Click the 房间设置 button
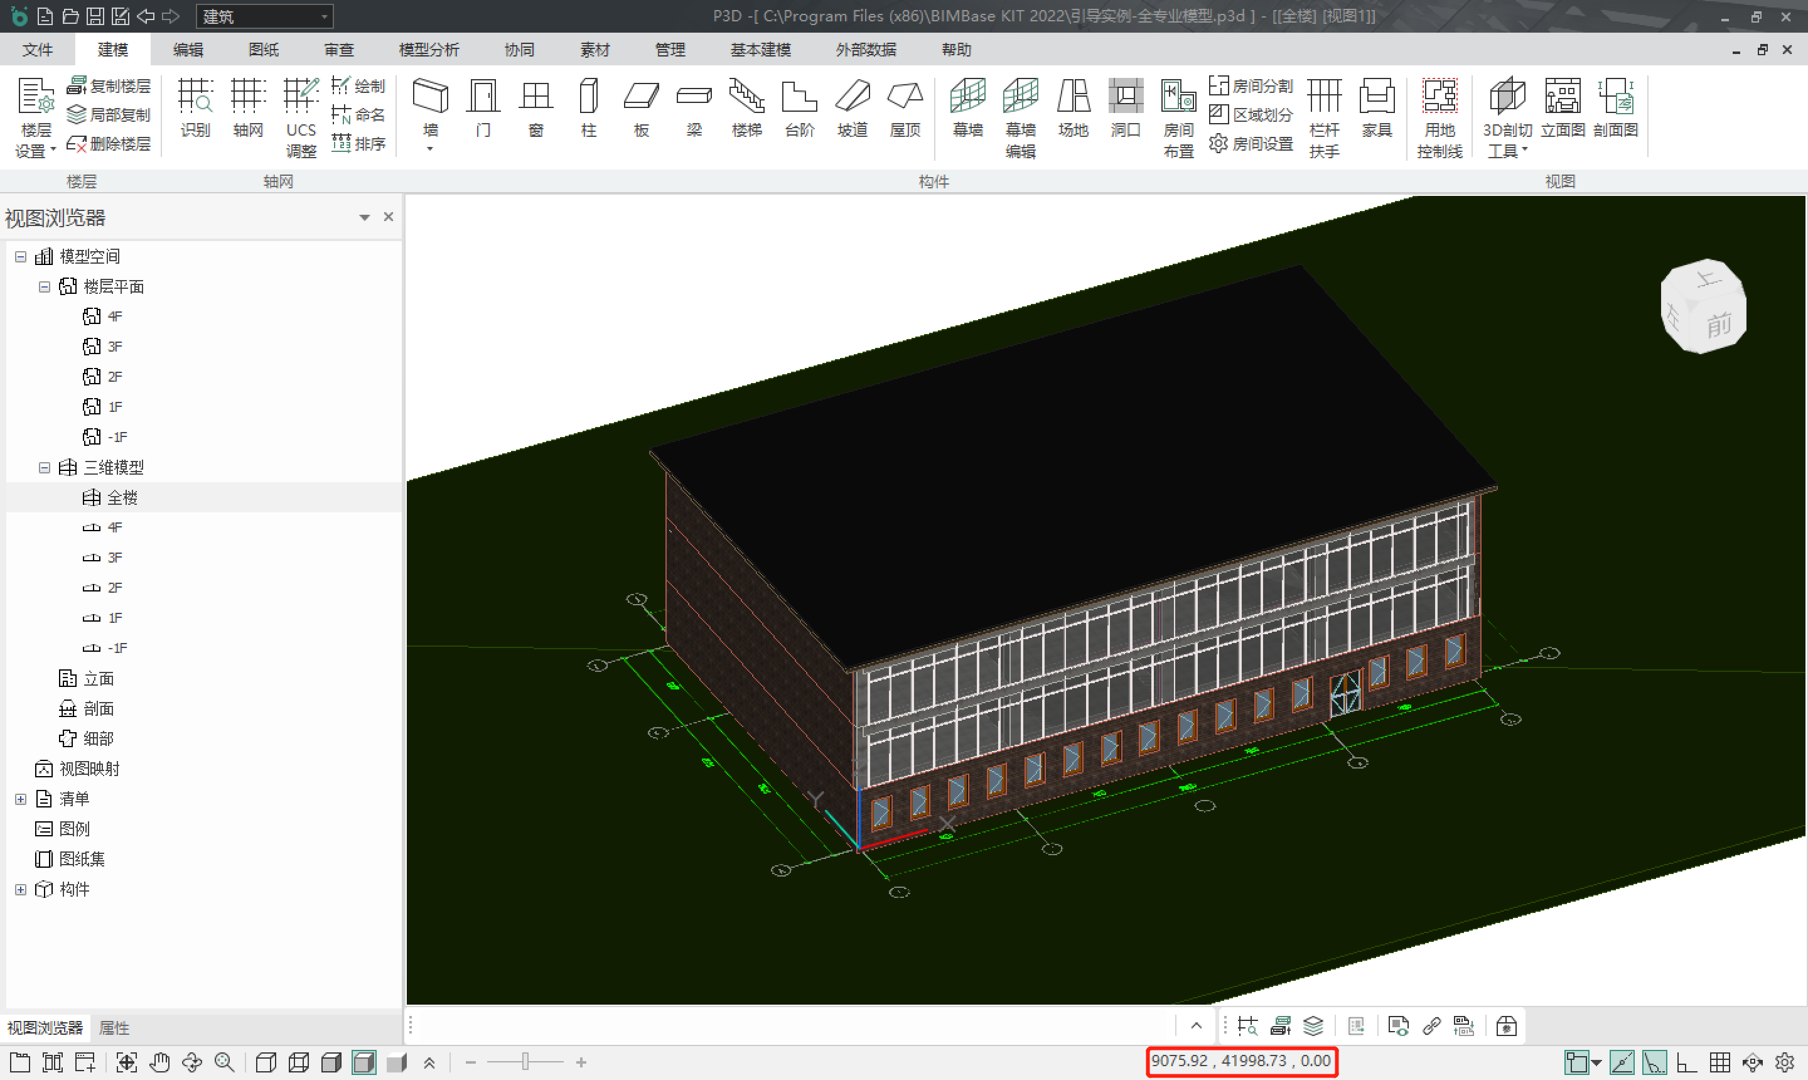The width and height of the screenshot is (1808, 1080). click(1251, 143)
